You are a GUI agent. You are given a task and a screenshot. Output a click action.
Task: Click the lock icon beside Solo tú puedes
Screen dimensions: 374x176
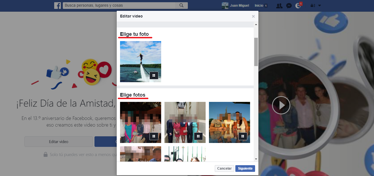click(x=46, y=154)
